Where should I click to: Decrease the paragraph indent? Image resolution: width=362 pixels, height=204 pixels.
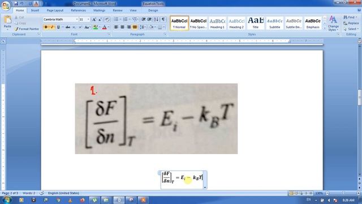pos(143,19)
